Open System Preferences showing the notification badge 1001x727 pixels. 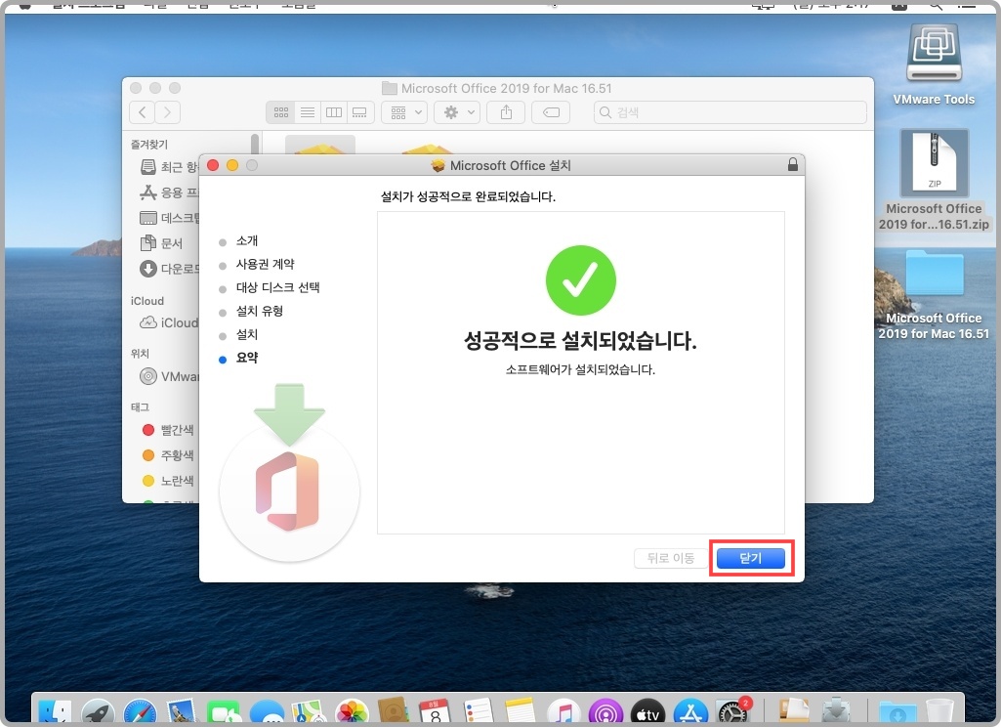point(732,711)
